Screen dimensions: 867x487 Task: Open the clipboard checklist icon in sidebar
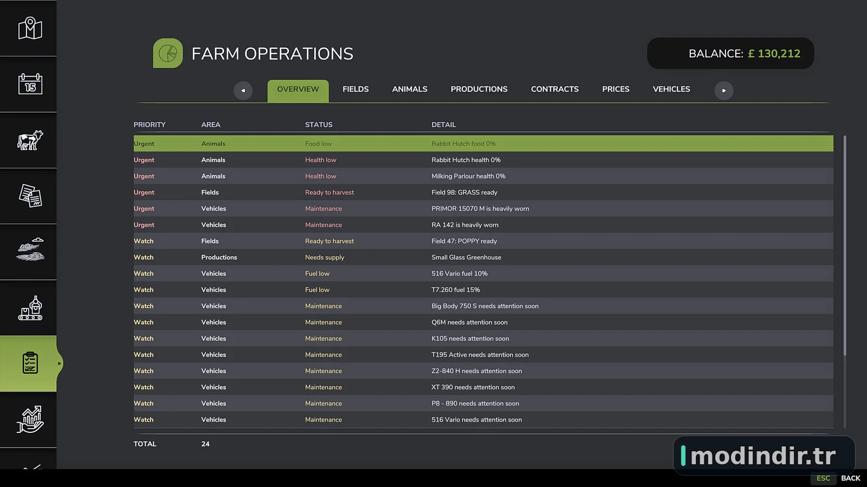[30, 363]
